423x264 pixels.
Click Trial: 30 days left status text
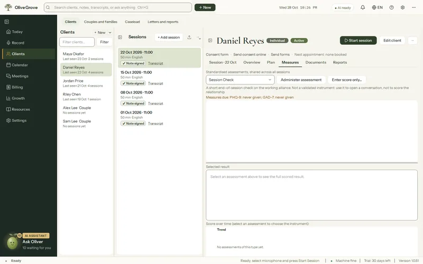pyautogui.click(x=377, y=260)
